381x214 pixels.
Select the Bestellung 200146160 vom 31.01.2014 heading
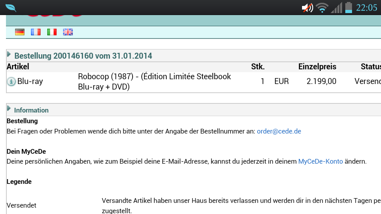83,56
